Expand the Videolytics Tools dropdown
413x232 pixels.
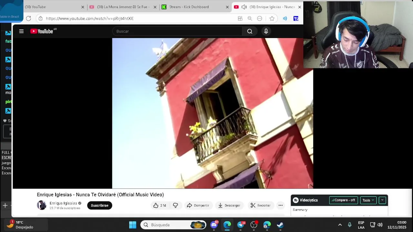(368, 200)
